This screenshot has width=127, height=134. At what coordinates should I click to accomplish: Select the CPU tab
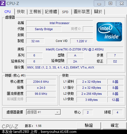point(8,12)
